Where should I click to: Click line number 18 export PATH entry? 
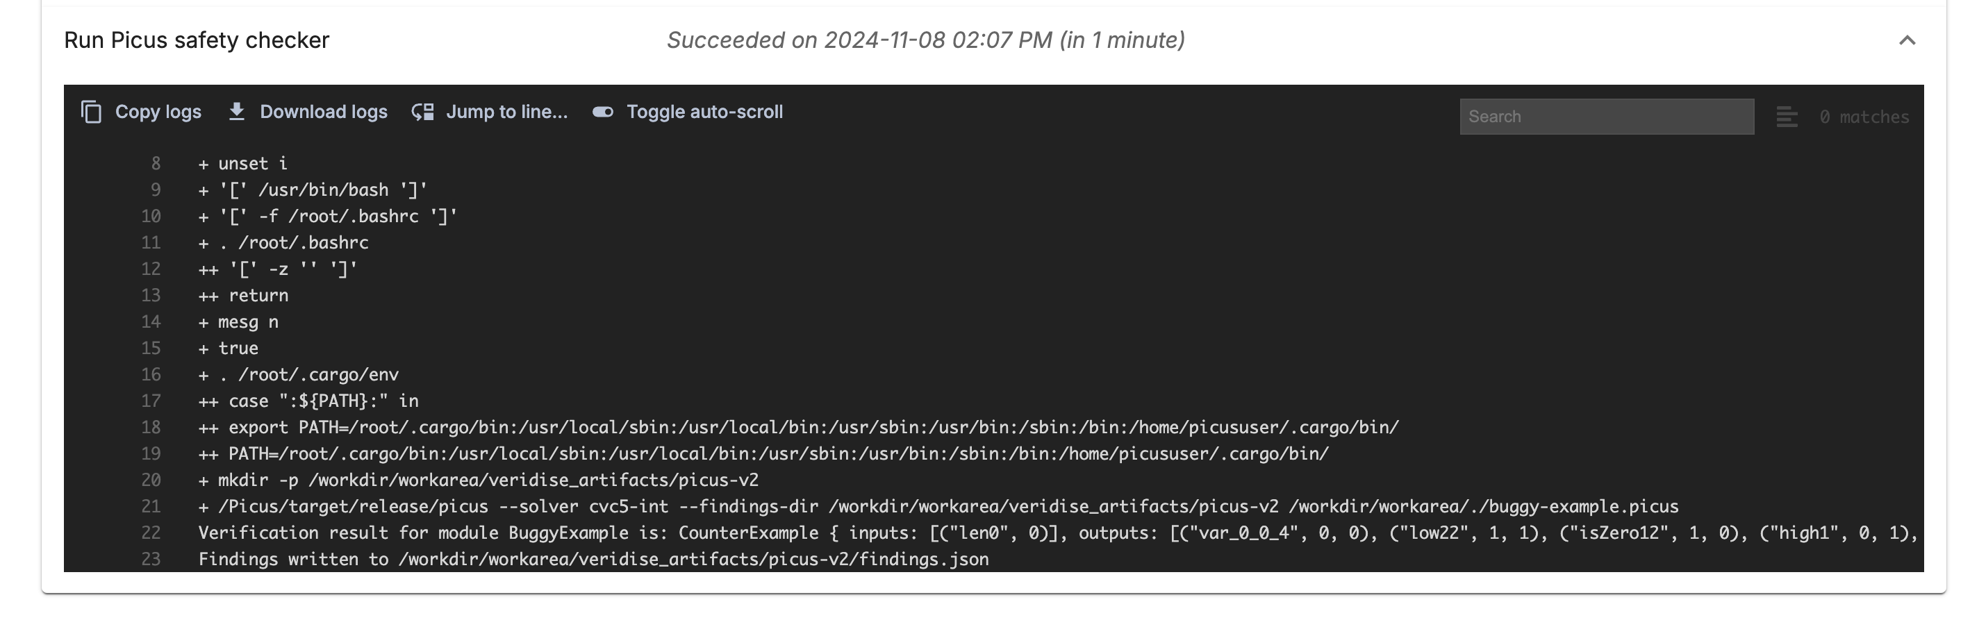click(798, 427)
